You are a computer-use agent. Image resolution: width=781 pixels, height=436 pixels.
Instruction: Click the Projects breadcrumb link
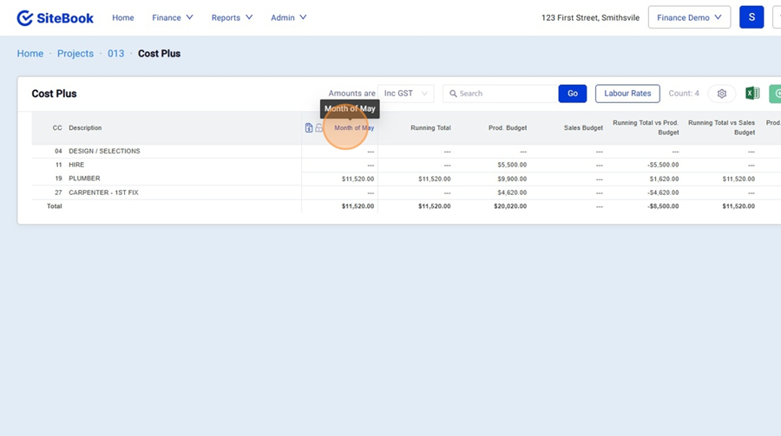click(75, 54)
